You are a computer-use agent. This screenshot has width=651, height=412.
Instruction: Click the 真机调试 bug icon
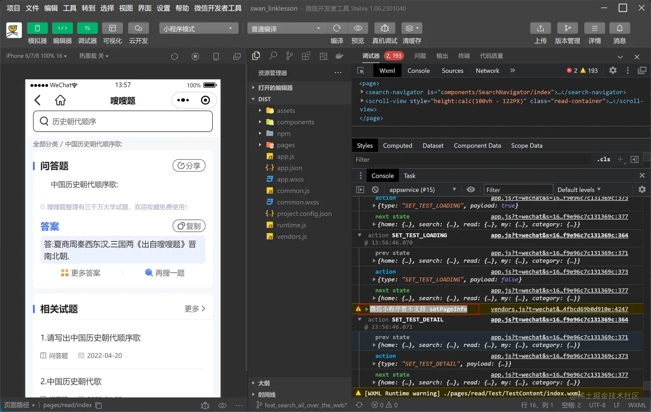(x=385, y=28)
